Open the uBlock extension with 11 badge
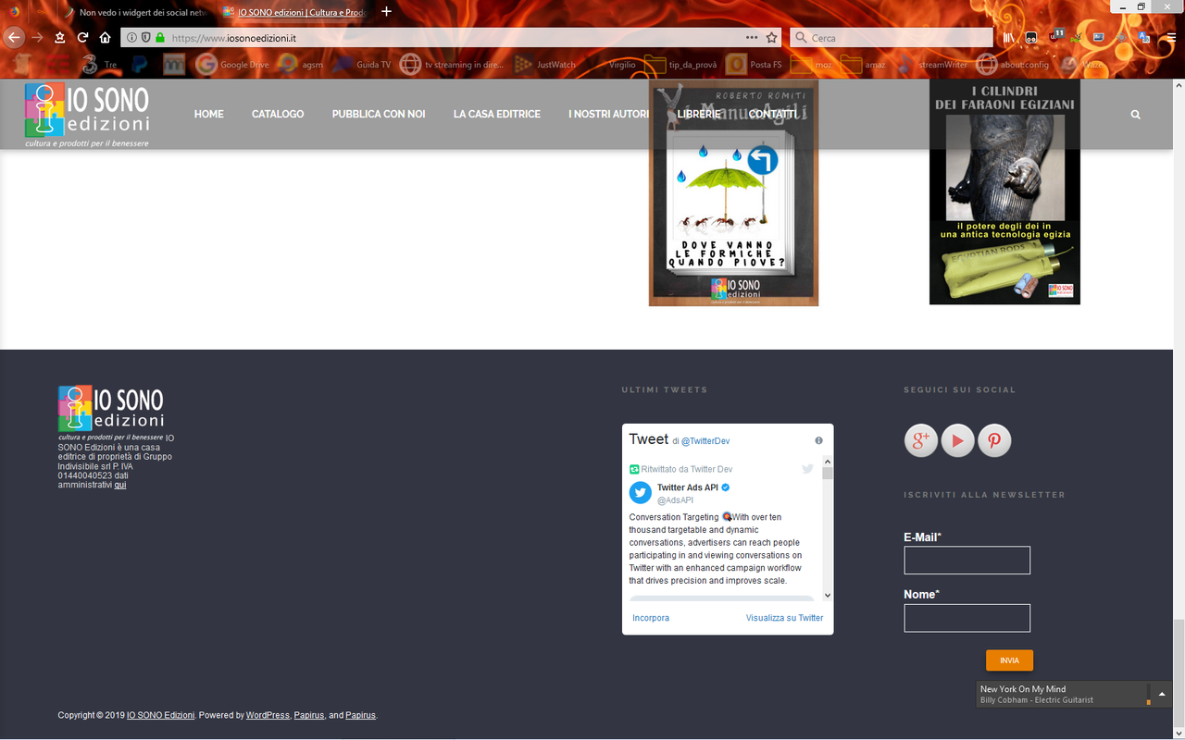The width and height of the screenshot is (1185, 740). pyautogui.click(x=1055, y=37)
